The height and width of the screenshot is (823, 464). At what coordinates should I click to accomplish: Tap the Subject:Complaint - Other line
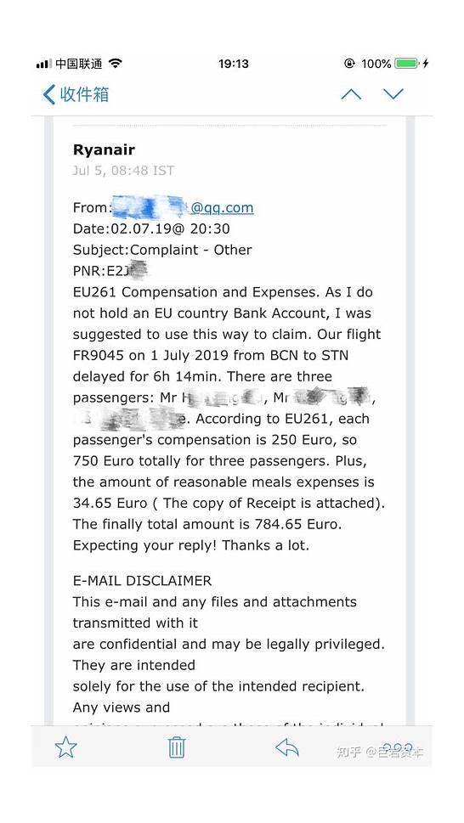(162, 250)
